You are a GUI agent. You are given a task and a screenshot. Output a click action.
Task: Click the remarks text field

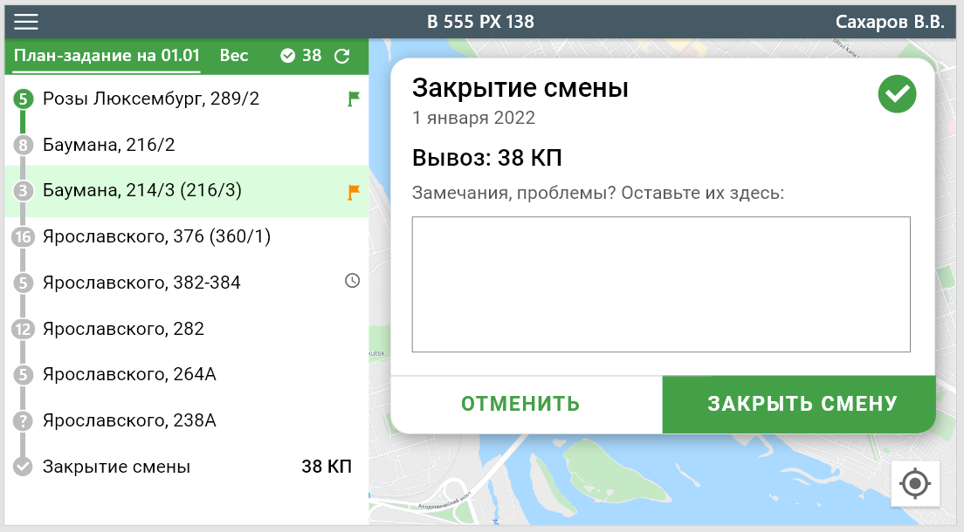(661, 284)
